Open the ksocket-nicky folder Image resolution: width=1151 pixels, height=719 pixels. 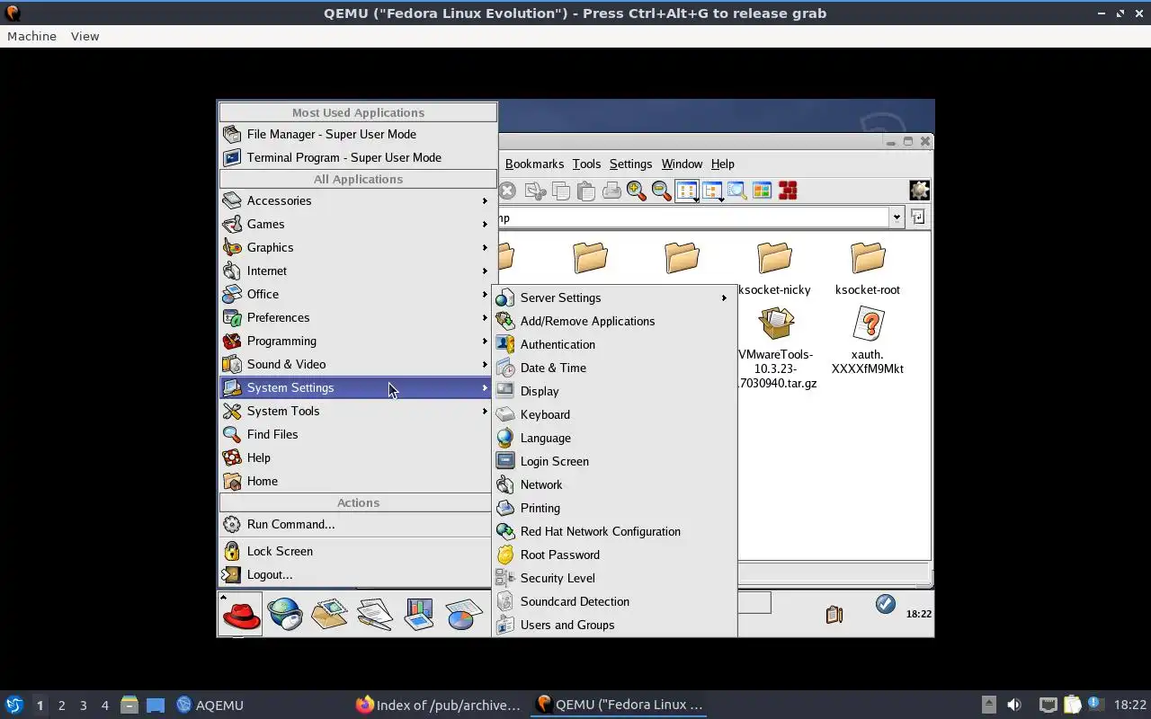[774, 268]
